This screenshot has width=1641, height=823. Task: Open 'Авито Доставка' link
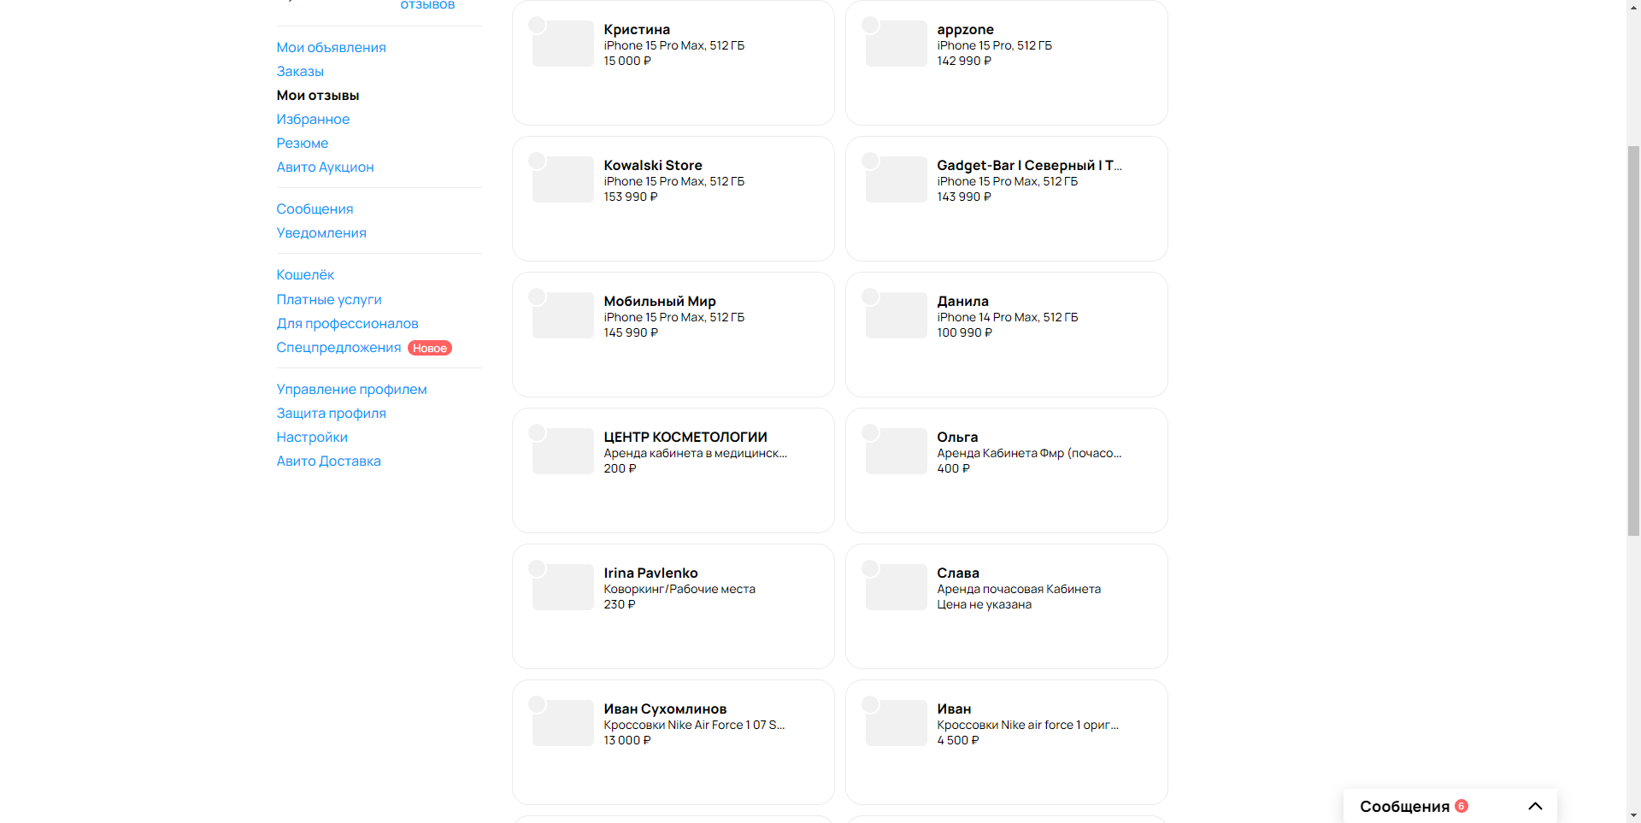point(328,461)
